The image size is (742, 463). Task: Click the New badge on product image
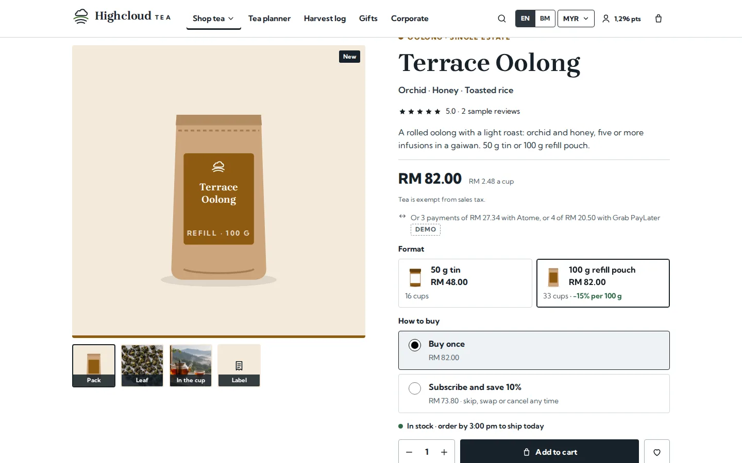click(349, 57)
